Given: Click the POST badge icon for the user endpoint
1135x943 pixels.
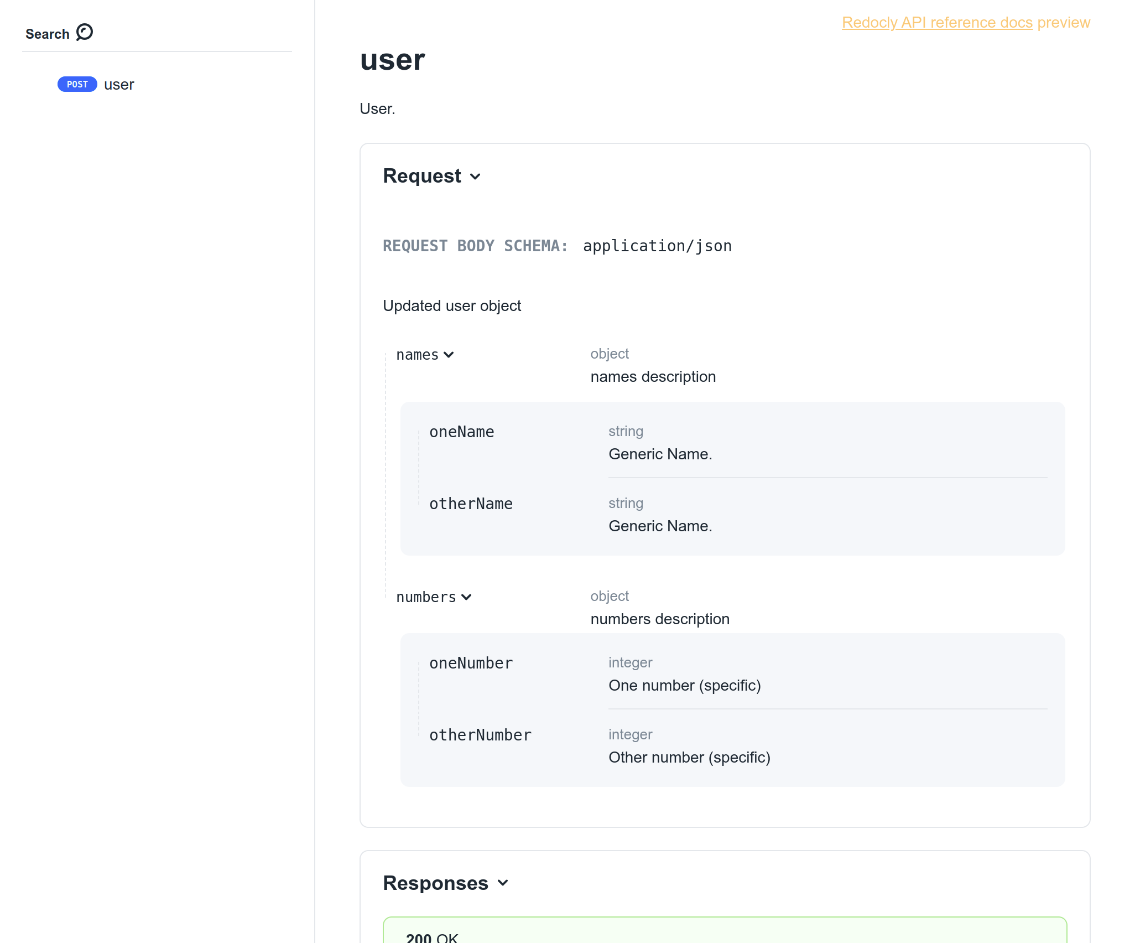Looking at the screenshot, I should tap(77, 84).
